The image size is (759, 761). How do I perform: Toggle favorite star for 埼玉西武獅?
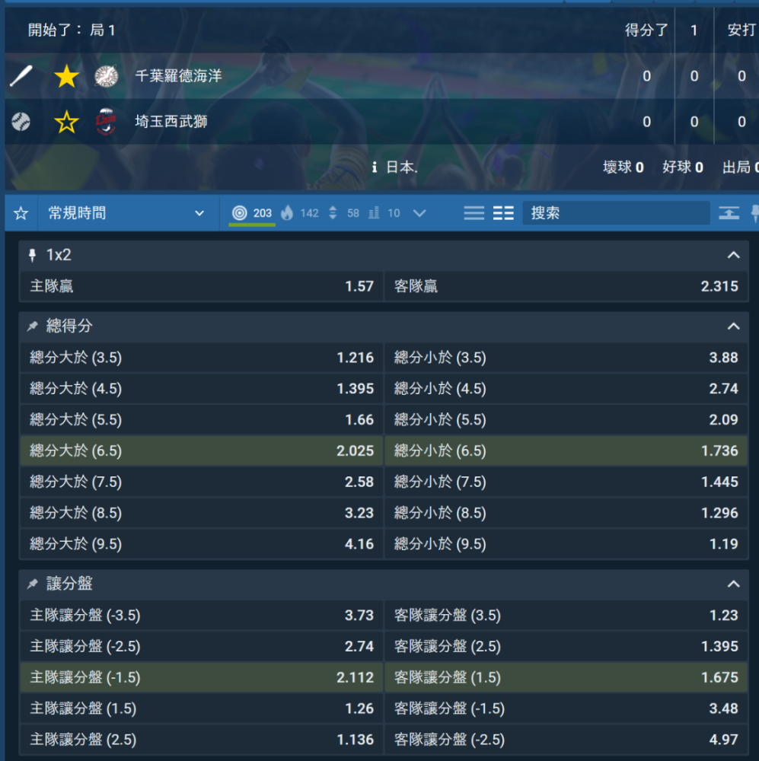point(66,122)
